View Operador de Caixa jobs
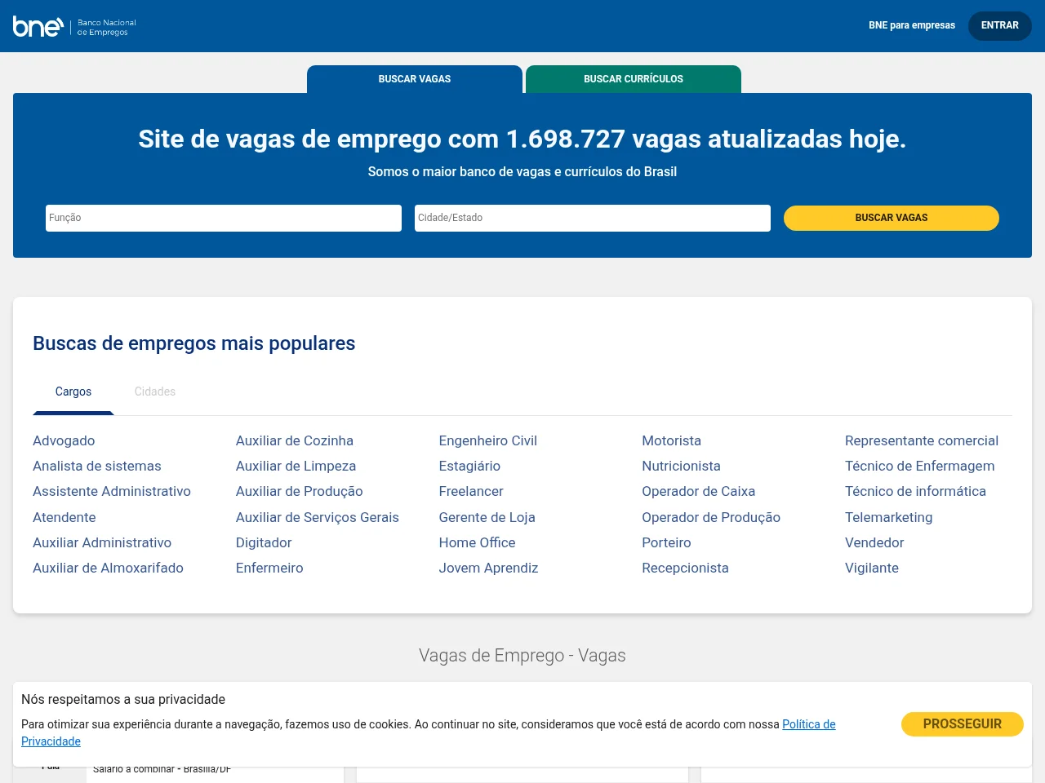This screenshot has width=1045, height=783. 699,491
